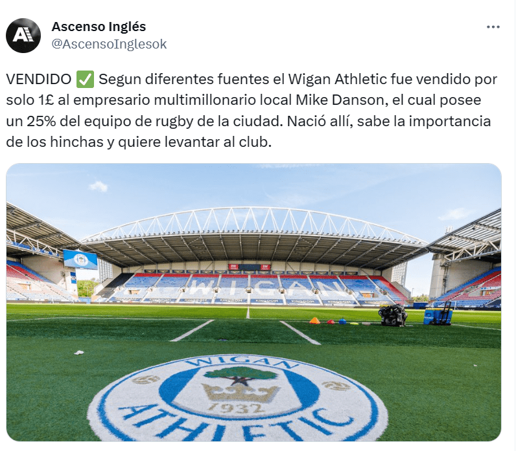Click the Wigan Athletic crest on pitch
516x451 pixels.
click(x=238, y=399)
